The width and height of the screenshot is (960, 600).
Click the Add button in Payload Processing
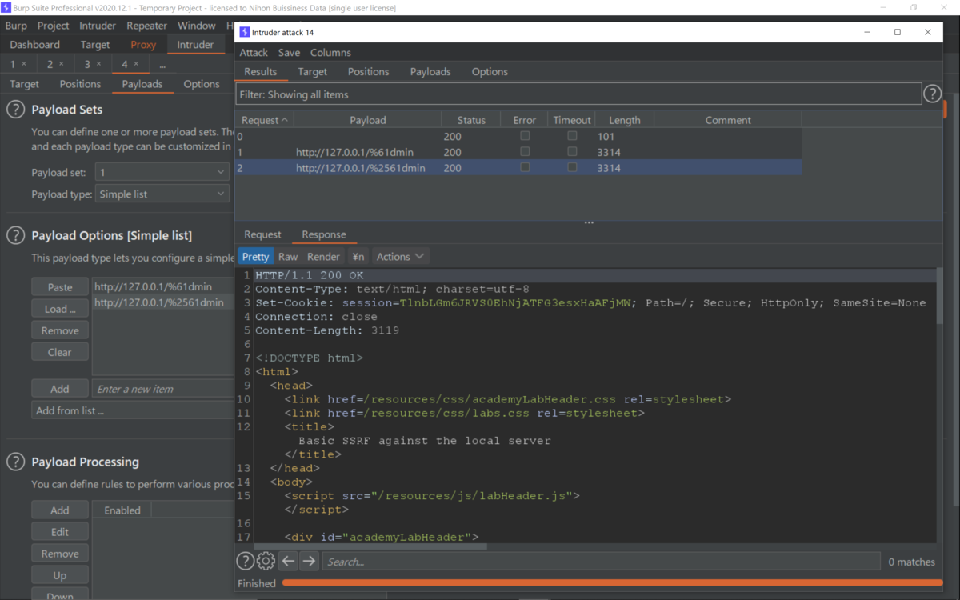coord(60,510)
